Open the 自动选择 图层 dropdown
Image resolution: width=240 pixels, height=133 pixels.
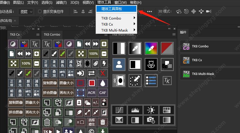26,12
